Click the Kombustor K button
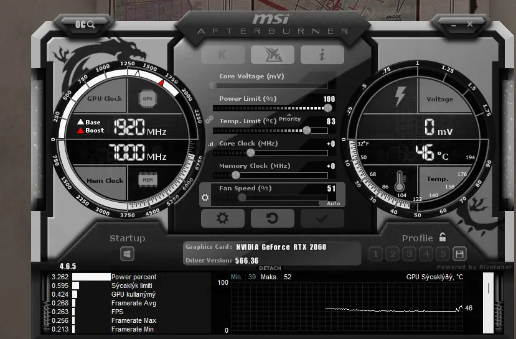This screenshot has width=516, height=339. (223, 55)
